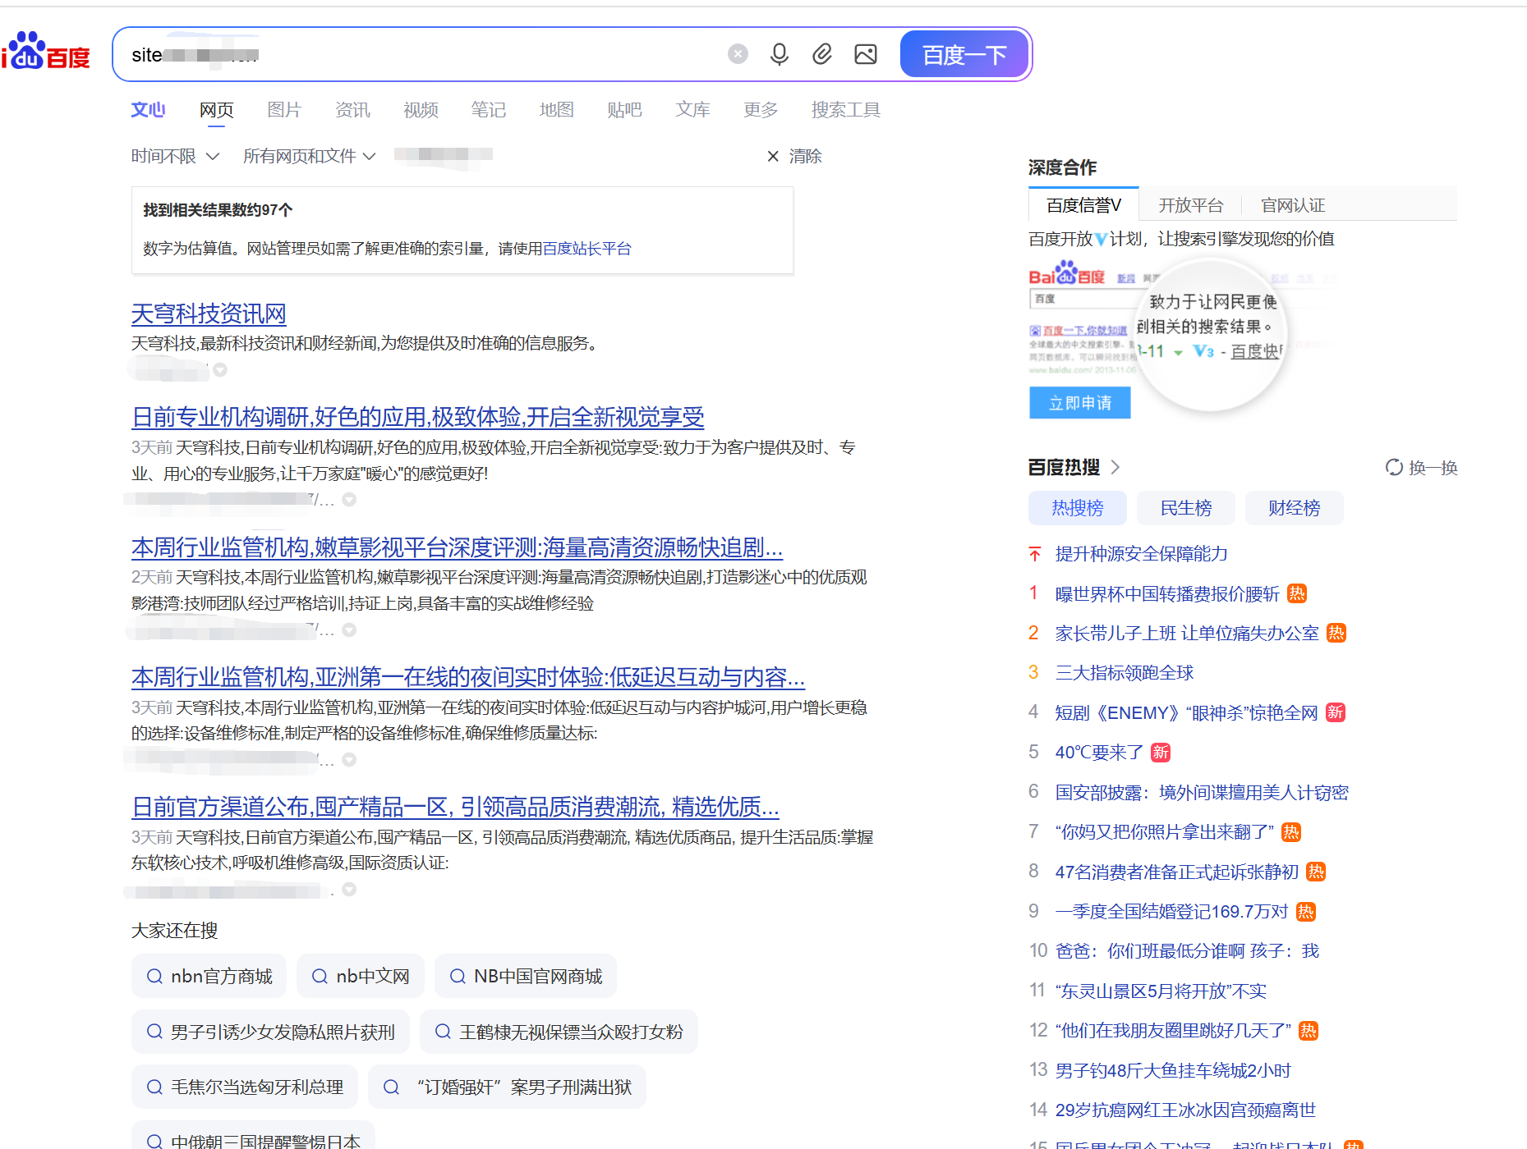Select the 民生榜 tab

tap(1186, 508)
